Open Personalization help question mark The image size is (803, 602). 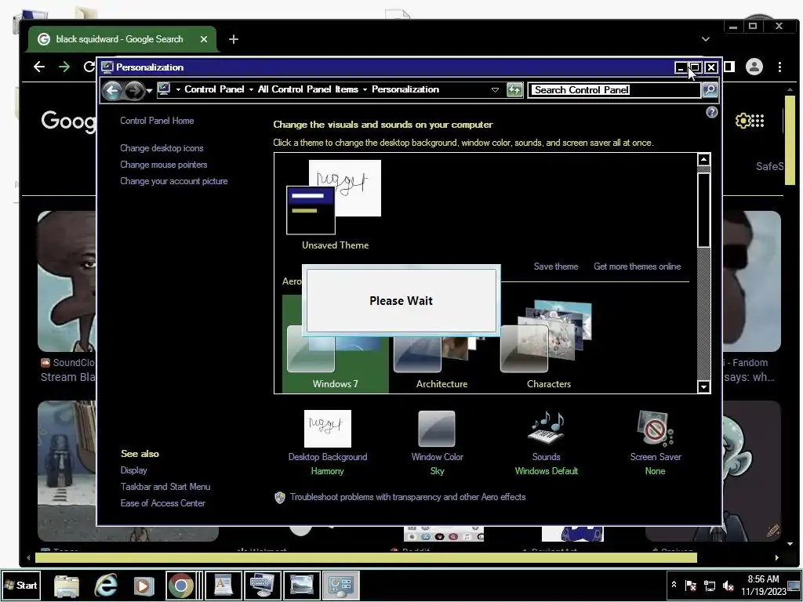(712, 112)
